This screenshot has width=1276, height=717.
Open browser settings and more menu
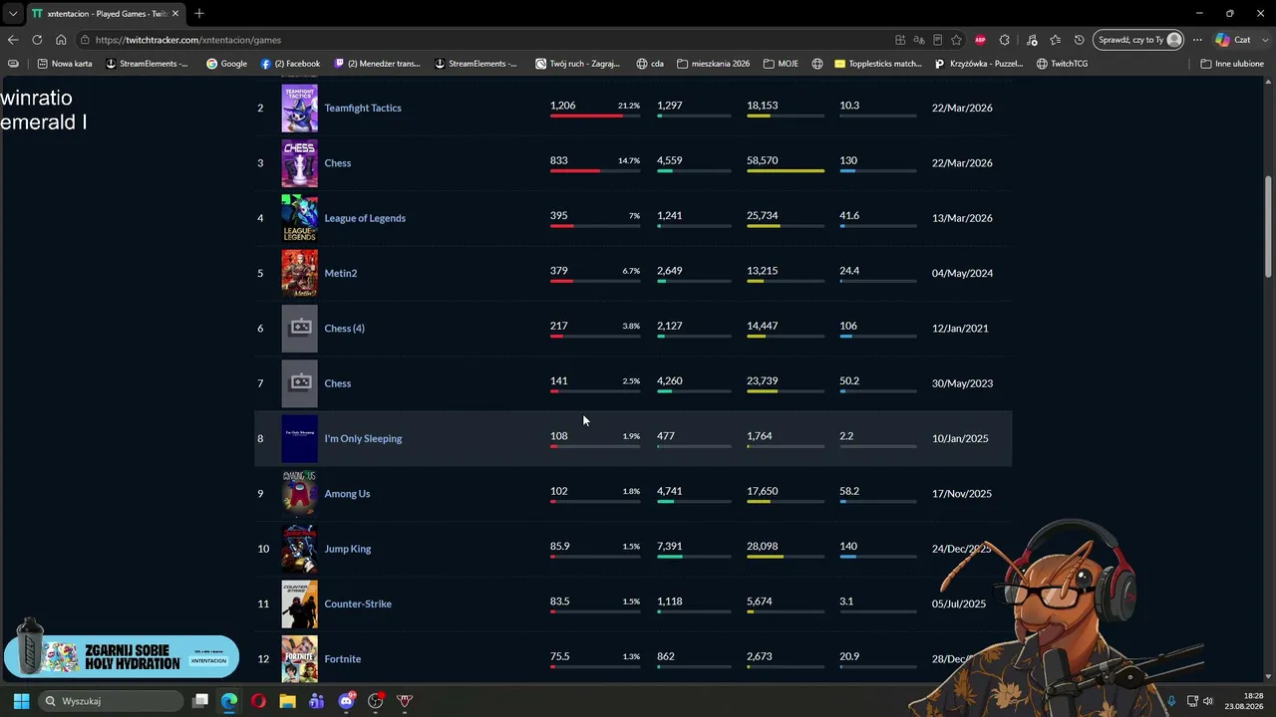[1197, 40]
